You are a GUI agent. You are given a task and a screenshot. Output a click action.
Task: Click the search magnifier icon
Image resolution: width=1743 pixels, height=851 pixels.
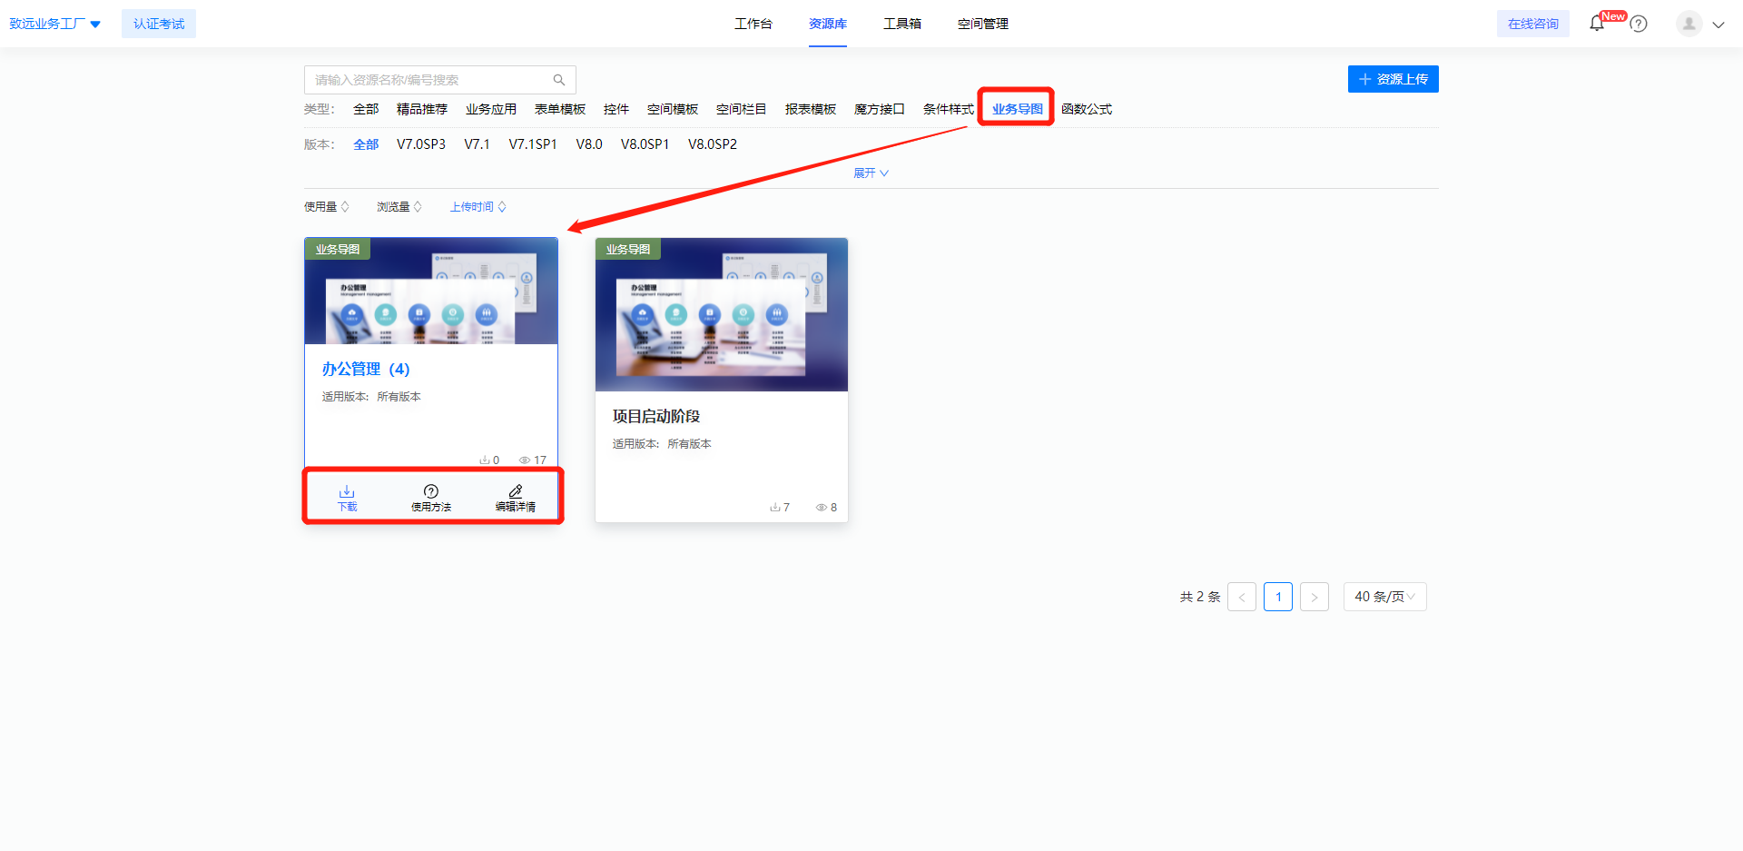pos(559,80)
